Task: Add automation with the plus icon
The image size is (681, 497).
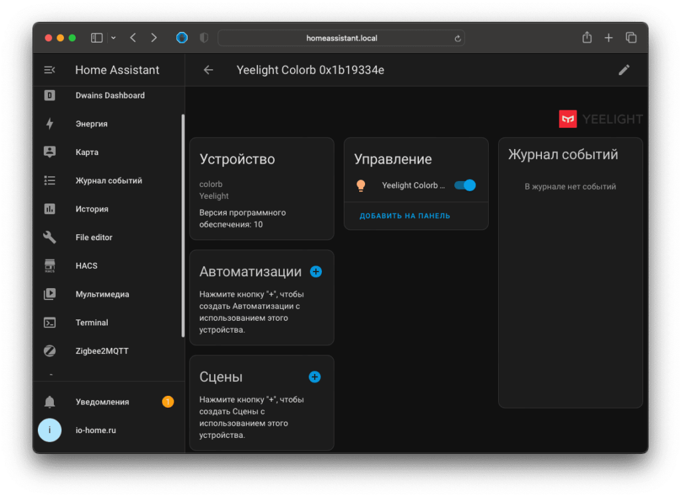Action: point(316,272)
